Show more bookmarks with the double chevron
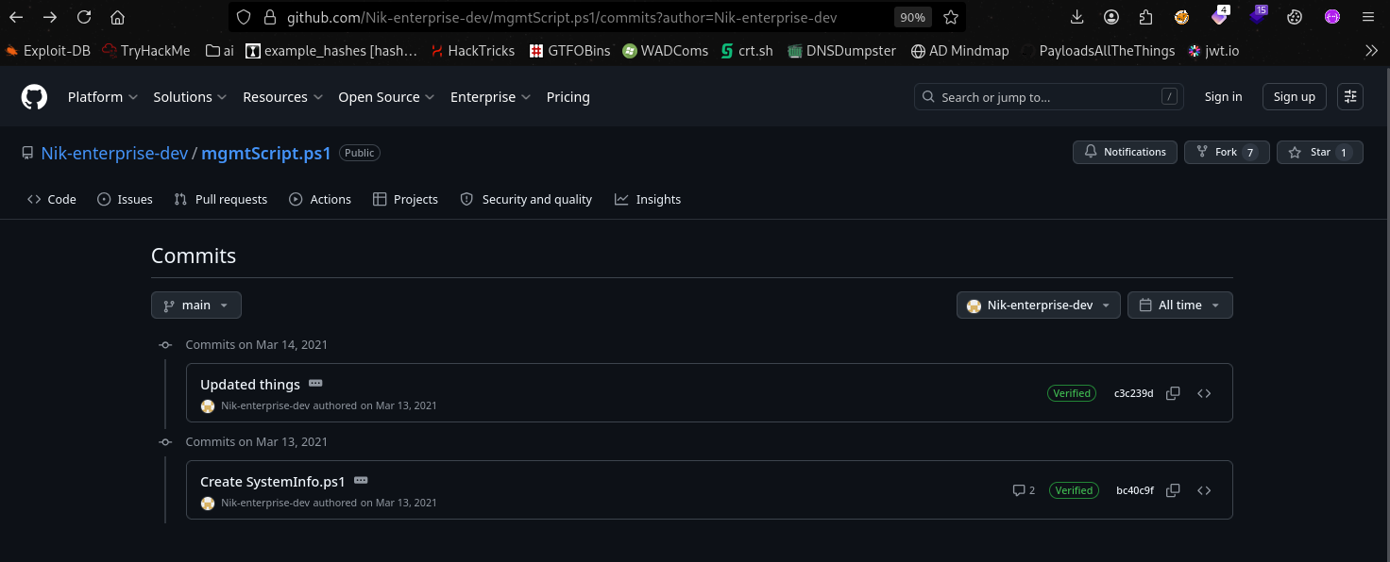 click(1371, 51)
